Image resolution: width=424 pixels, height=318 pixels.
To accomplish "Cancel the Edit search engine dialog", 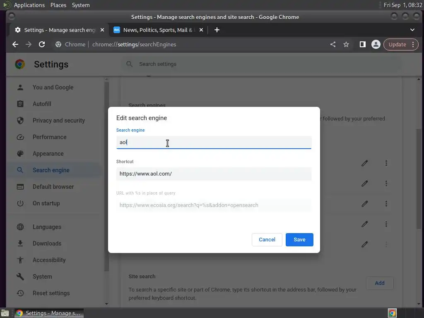I will tap(267, 240).
